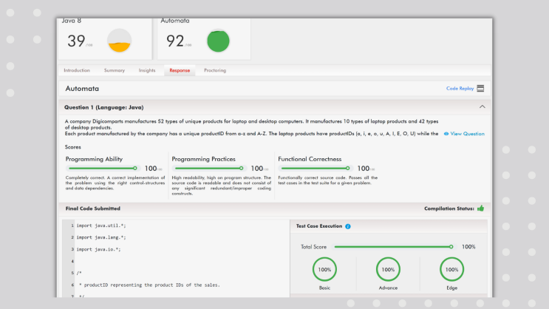Screen dimensions: 549x309
Task: Select the Response tab
Action: [180, 70]
